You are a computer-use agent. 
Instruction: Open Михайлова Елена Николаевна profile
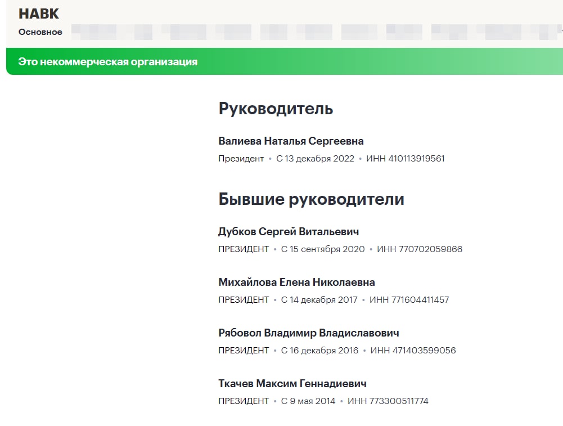(296, 282)
